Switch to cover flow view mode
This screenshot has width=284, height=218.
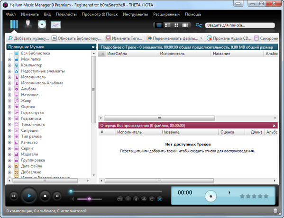(185, 25)
